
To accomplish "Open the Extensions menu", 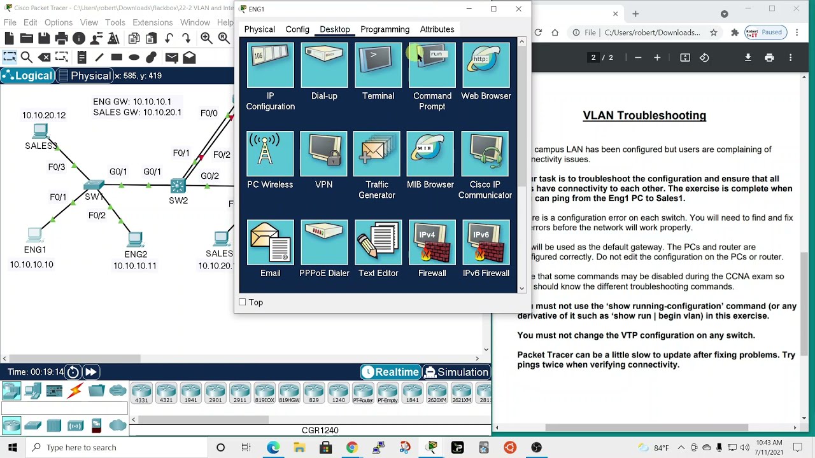I will coord(153,22).
